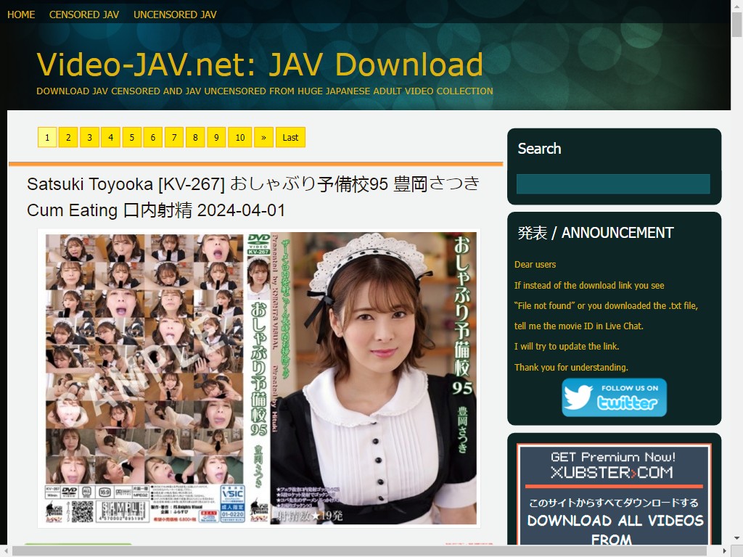743x557 pixels.
Task: Go to pagination page 6
Action: click(153, 137)
